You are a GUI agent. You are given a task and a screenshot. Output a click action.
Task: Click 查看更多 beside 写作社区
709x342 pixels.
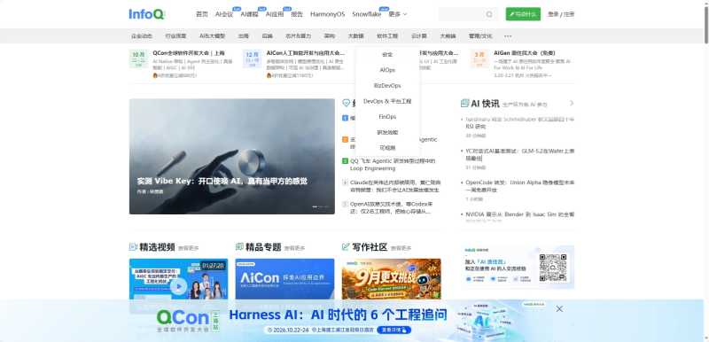401,248
